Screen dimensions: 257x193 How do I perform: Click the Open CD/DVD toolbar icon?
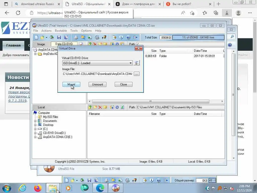(52, 37)
